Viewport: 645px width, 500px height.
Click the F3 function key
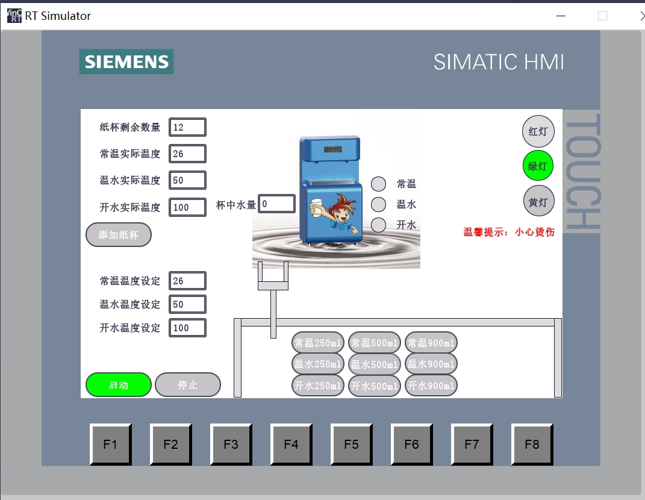[231, 445]
